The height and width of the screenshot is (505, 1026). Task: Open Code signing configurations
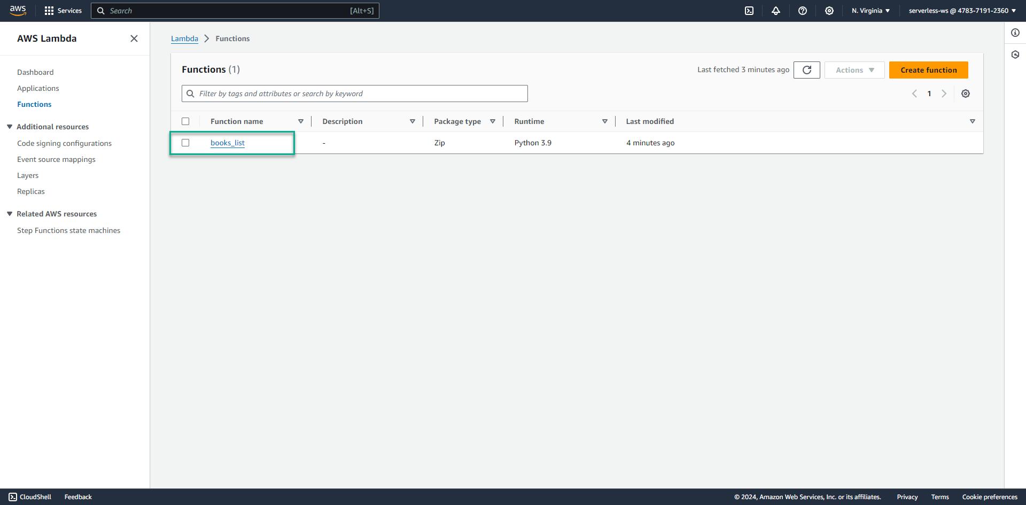click(x=64, y=143)
